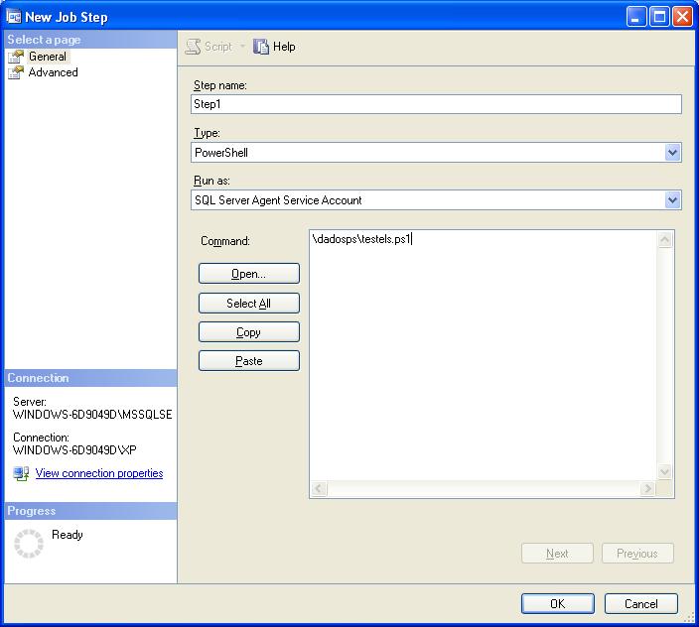The width and height of the screenshot is (699, 627).
Task: Expand the Run as dropdown
Action: (672, 200)
